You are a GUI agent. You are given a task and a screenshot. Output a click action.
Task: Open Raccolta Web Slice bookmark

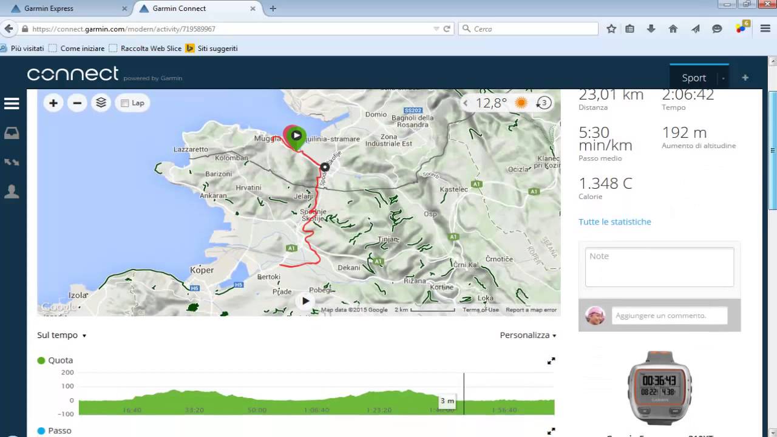click(x=145, y=48)
